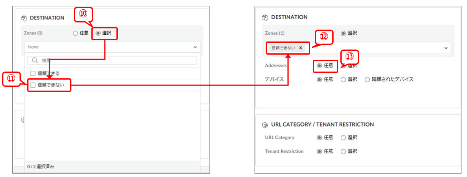Expand the Zones (1) dropdown via its chevron
The image size is (467, 177).
click(446, 48)
